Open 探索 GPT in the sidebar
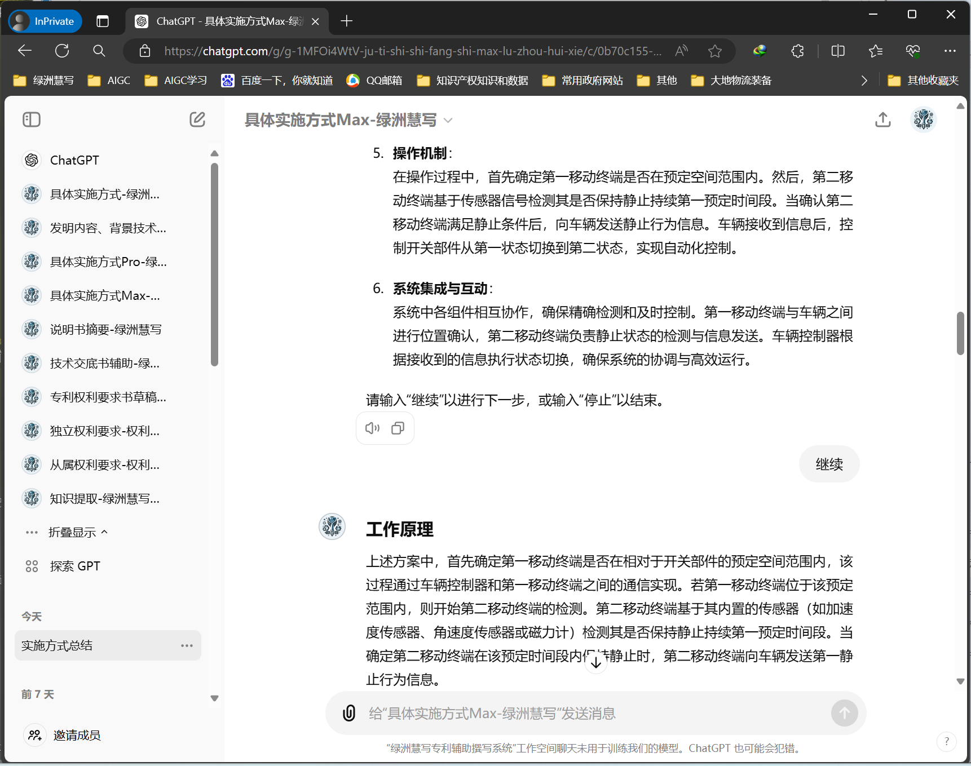Image resolution: width=971 pixels, height=766 pixels. (x=75, y=565)
